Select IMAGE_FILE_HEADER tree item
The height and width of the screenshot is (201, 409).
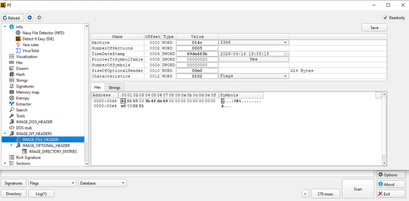point(40,140)
